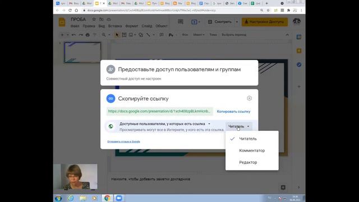Collapse the toolbar with the up chevron
The height and width of the screenshot is (202, 359).
[287, 35]
